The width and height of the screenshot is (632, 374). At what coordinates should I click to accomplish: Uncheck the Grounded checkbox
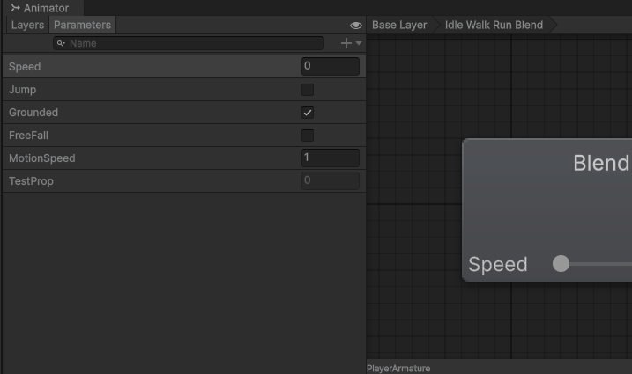308,113
